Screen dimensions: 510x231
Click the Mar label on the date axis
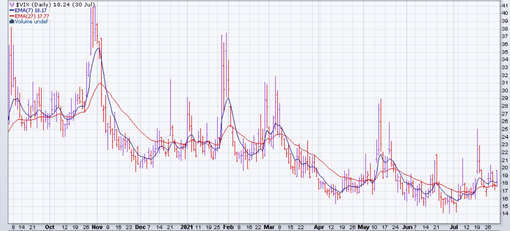coord(269,227)
